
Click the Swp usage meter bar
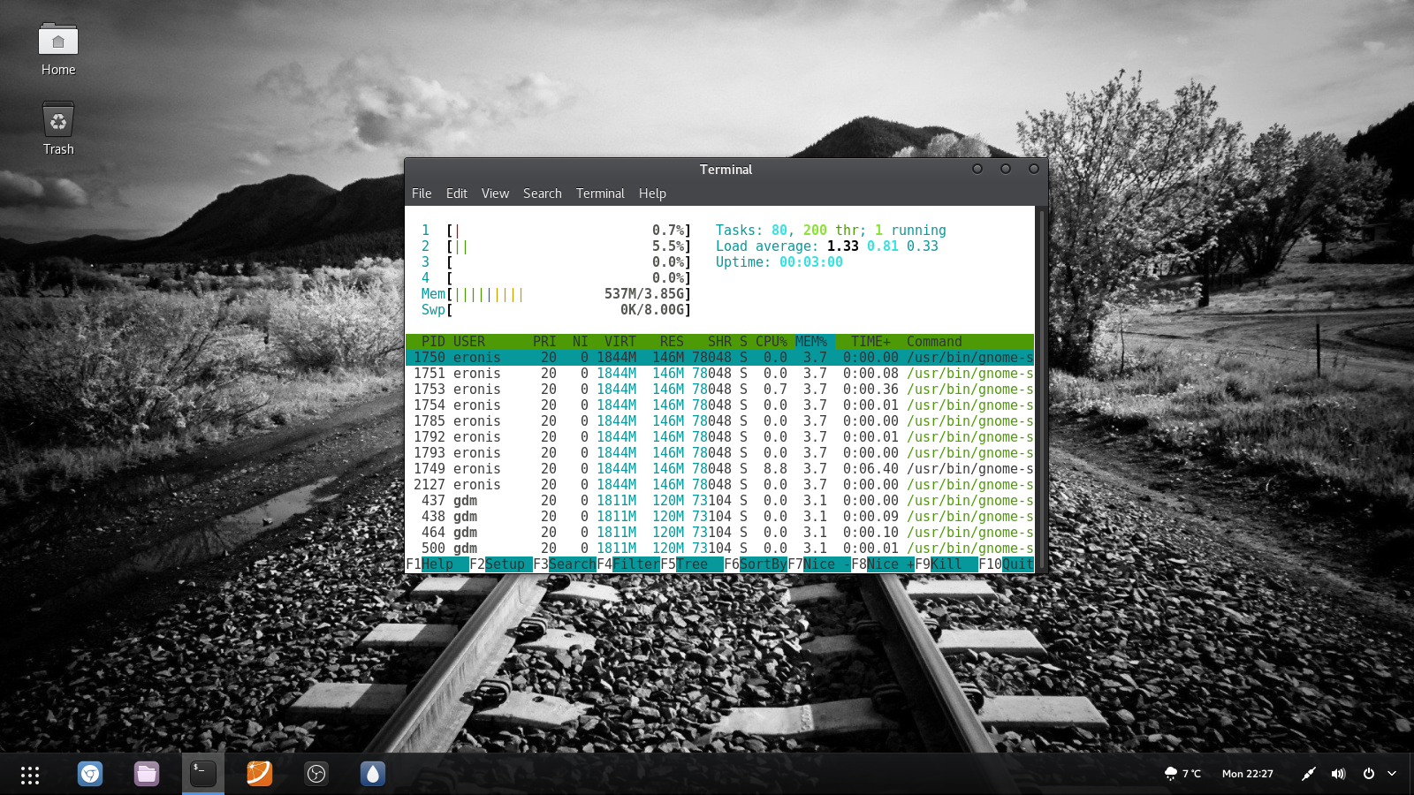[557, 310]
